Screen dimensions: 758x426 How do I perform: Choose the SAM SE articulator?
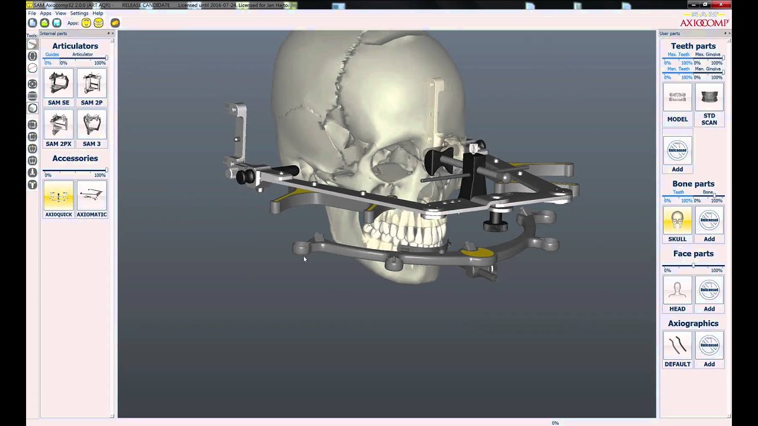tap(59, 87)
